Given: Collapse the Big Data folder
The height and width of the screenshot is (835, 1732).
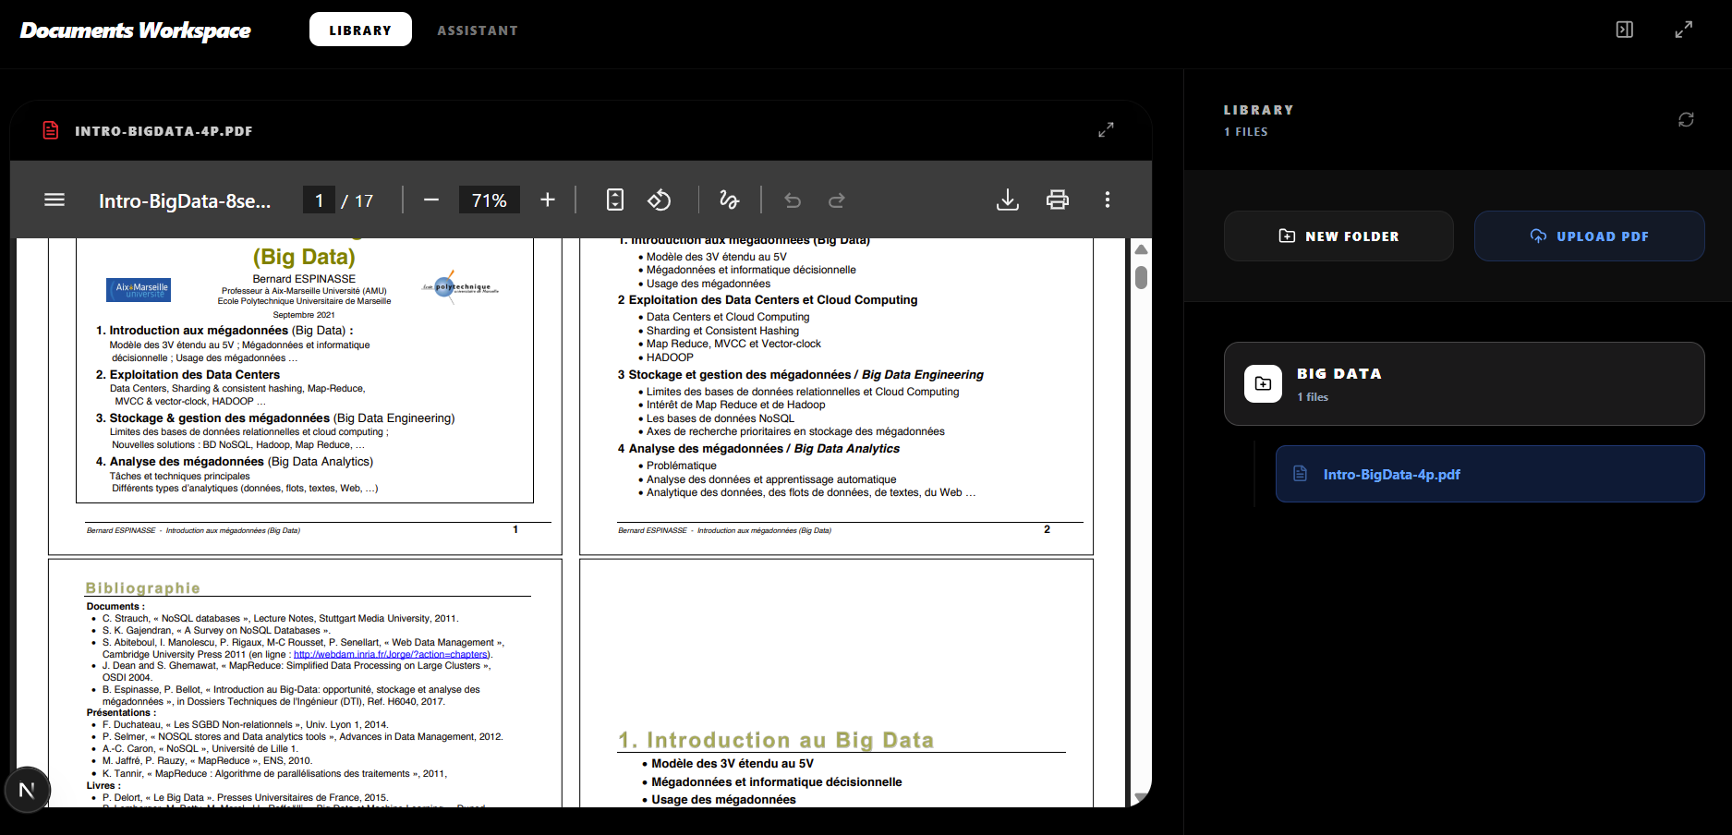Looking at the screenshot, I should pos(1464,383).
